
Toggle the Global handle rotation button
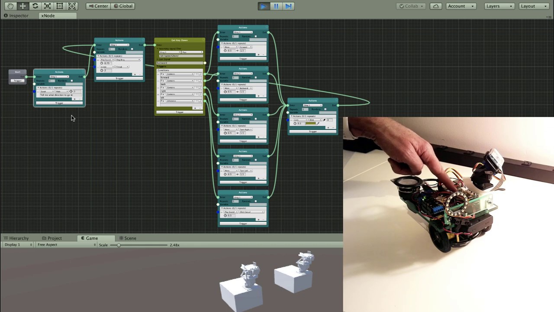[x=123, y=6]
